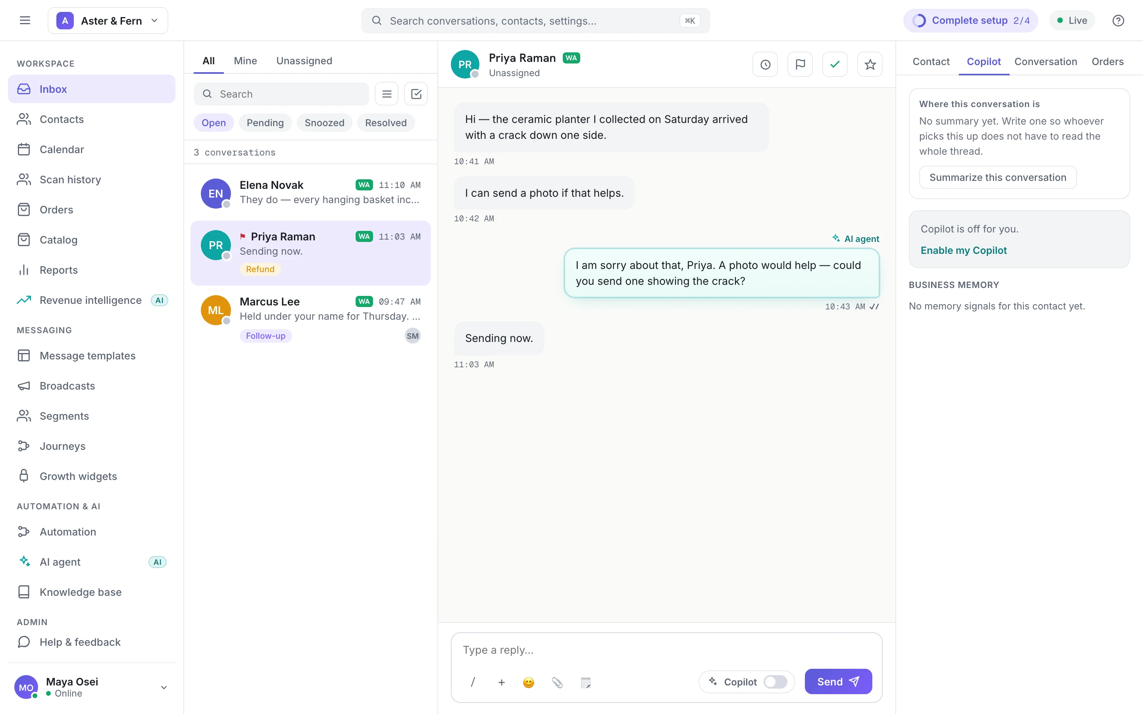Viewport: 1143px width, 714px height.
Task: Click Enable my Copilot link
Action: (x=964, y=251)
